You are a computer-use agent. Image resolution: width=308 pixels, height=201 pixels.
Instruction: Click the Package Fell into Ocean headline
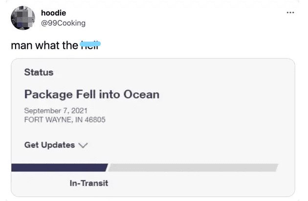tap(92, 95)
